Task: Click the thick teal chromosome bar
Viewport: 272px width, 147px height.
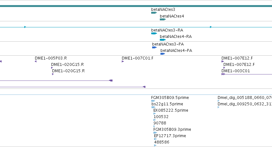Action: point(136,6)
